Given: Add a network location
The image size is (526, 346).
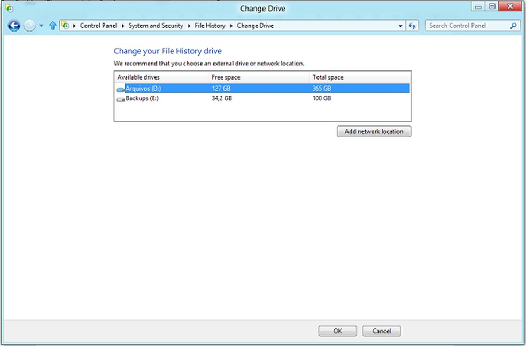Looking at the screenshot, I should 374,131.
